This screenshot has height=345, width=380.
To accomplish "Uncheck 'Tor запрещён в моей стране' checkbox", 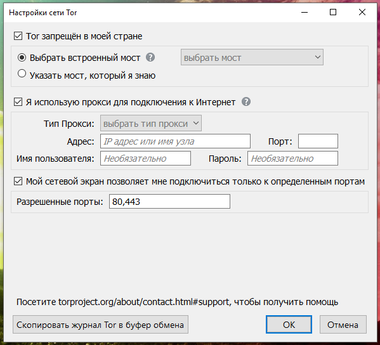I will point(18,36).
